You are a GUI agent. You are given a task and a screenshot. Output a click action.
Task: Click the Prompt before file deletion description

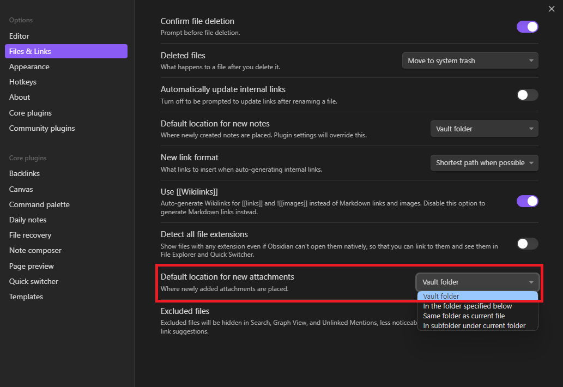click(201, 33)
